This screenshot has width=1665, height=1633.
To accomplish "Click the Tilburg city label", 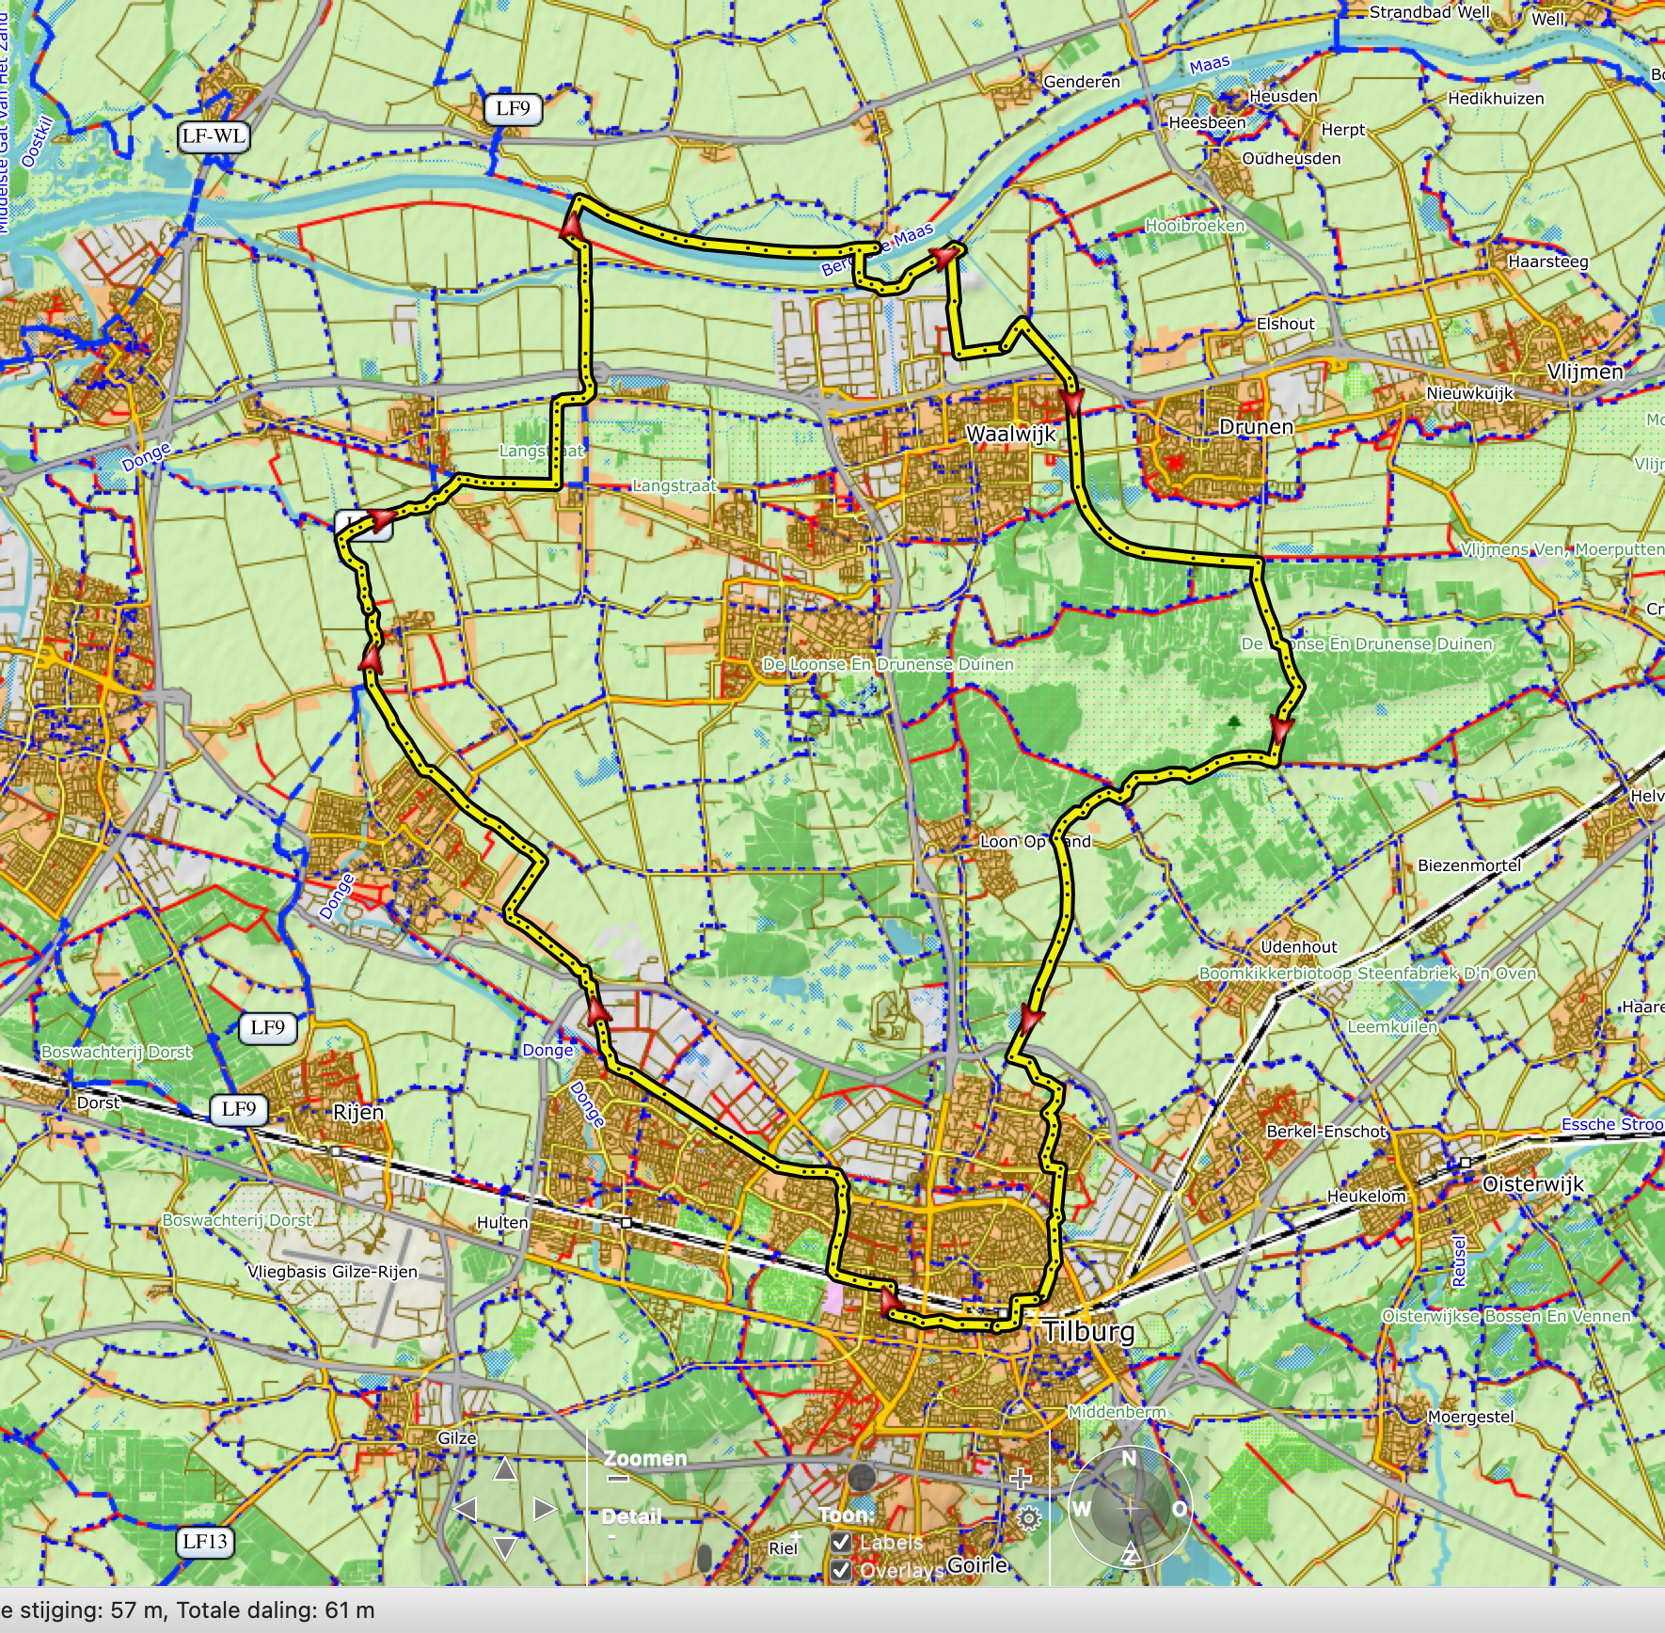I will click(x=1088, y=1331).
